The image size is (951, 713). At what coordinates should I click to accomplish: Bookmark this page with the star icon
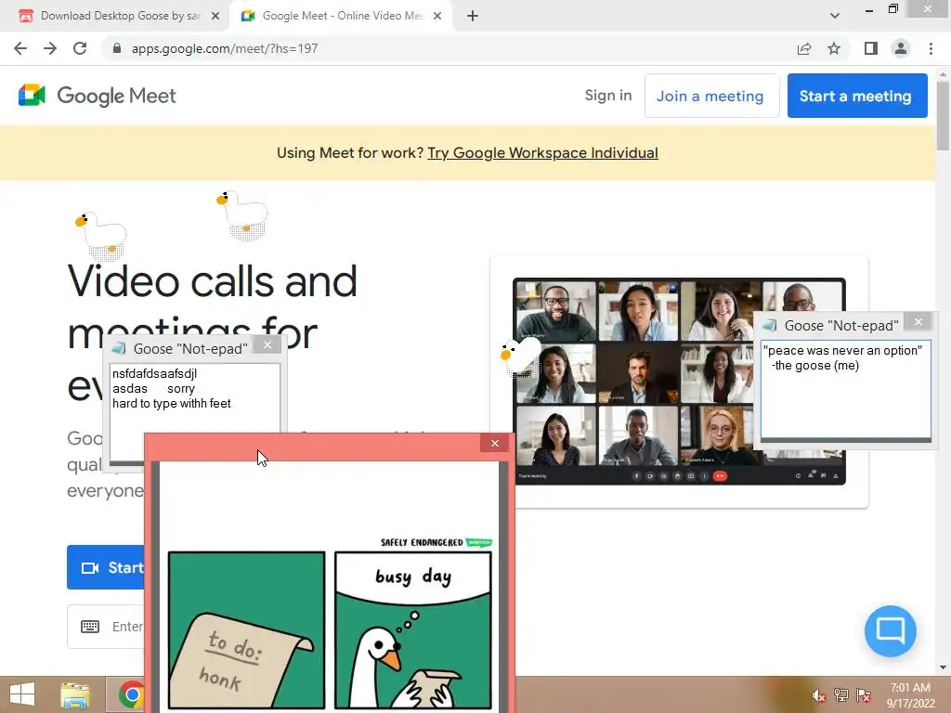(834, 48)
